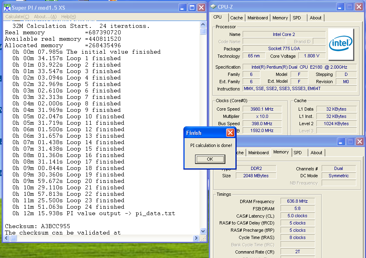Close the top CPU-Z window

[x=359, y=7]
